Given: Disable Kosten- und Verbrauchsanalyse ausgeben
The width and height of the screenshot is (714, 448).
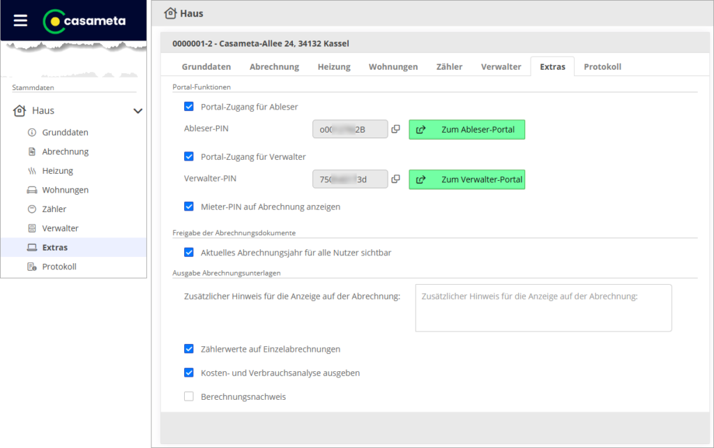Looking at the screenshot, I should coord(188,373).
